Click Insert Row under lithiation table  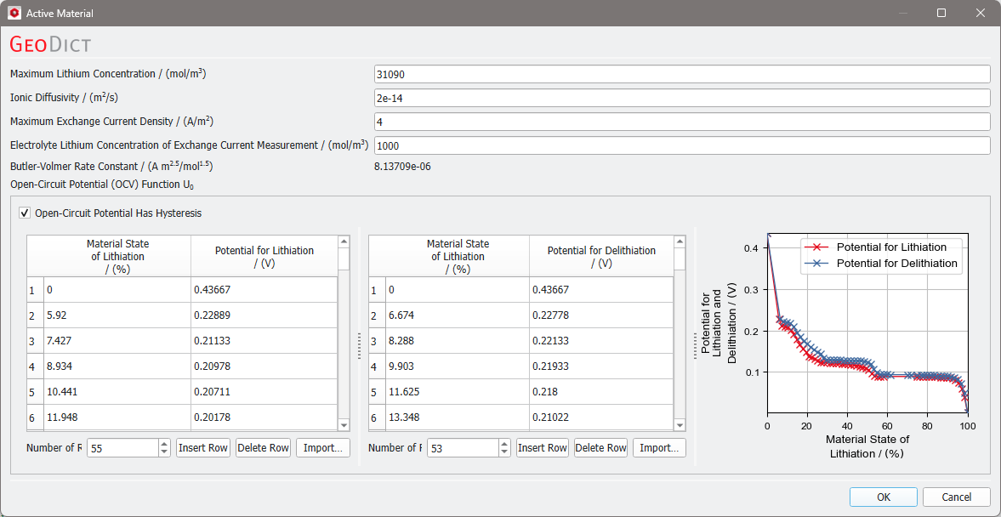203,448
